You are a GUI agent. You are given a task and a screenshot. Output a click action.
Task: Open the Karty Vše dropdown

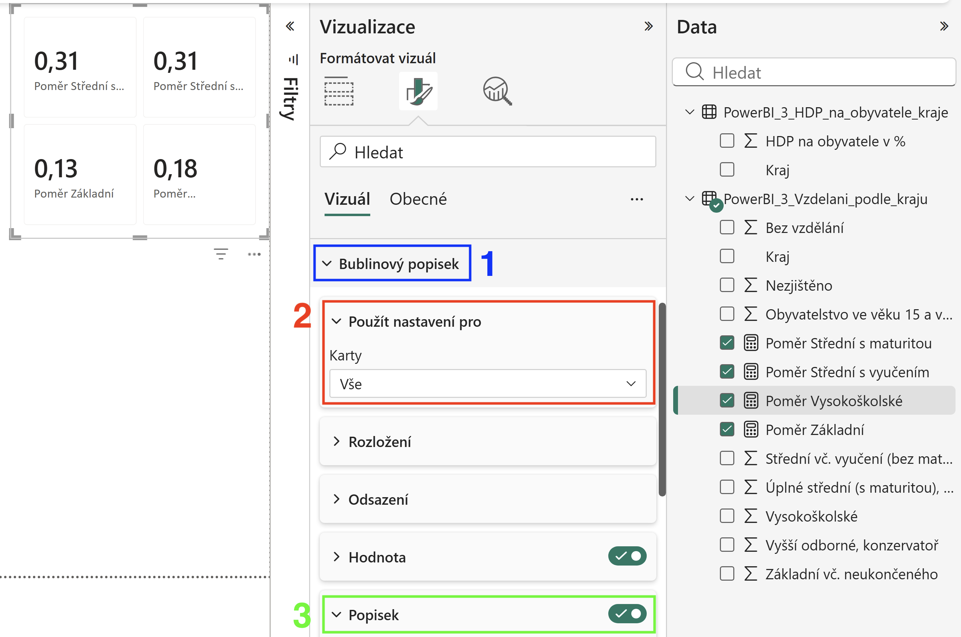point(488,384)
